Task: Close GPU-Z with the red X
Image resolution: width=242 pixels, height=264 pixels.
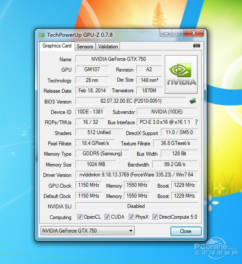Action: click(194, 33)
